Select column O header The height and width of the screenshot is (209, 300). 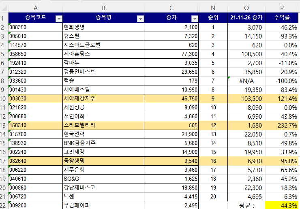pos(246,8)
